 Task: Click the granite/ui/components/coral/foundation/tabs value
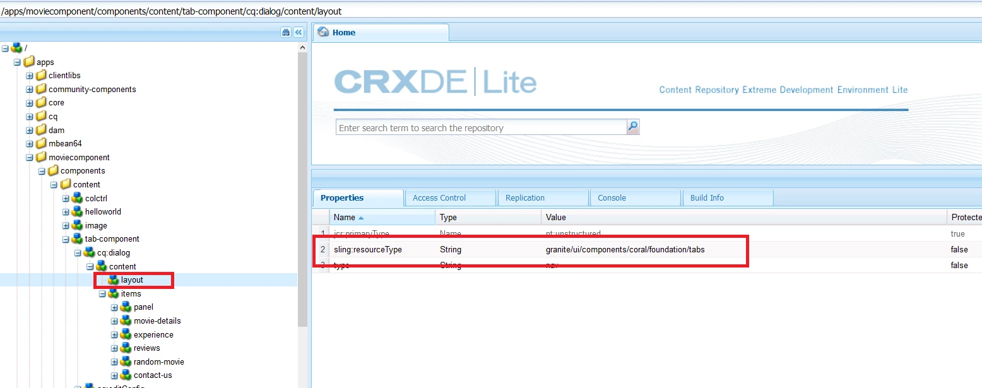(x=625, y=250)
